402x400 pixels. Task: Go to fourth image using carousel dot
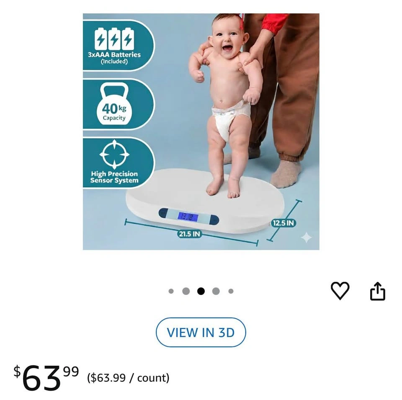216,291
